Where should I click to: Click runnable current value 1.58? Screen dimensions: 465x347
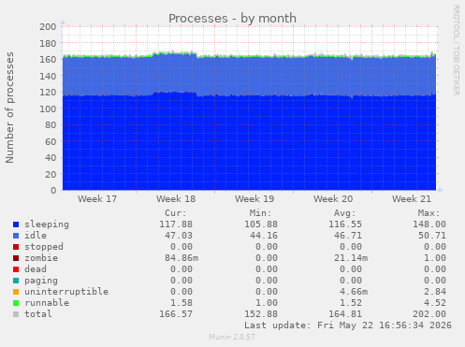(182, 303)
